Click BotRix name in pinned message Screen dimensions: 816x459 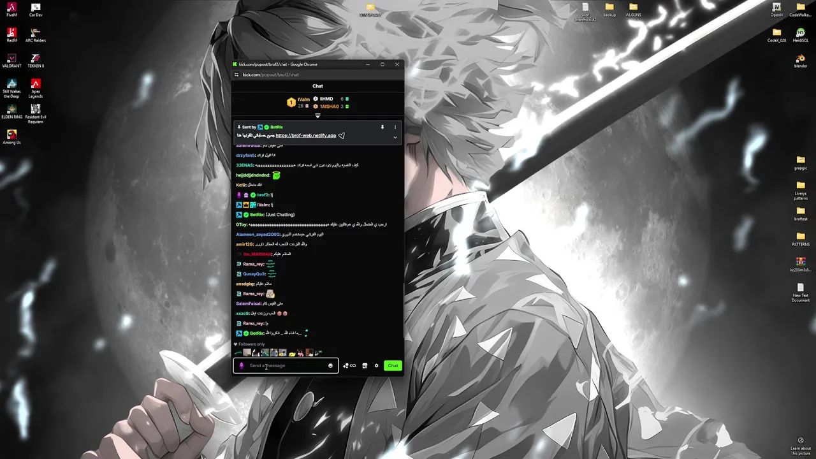pos(276,127)
